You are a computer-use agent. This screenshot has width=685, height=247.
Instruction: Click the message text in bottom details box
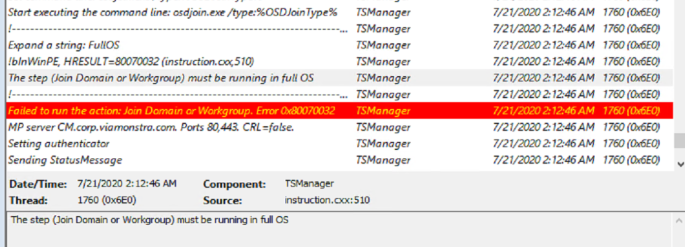pyautogui.click(x=149, y=220)
